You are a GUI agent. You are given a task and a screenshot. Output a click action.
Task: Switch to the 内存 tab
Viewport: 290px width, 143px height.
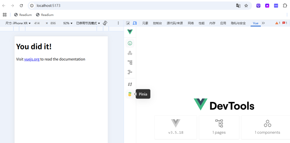point(212,23)
